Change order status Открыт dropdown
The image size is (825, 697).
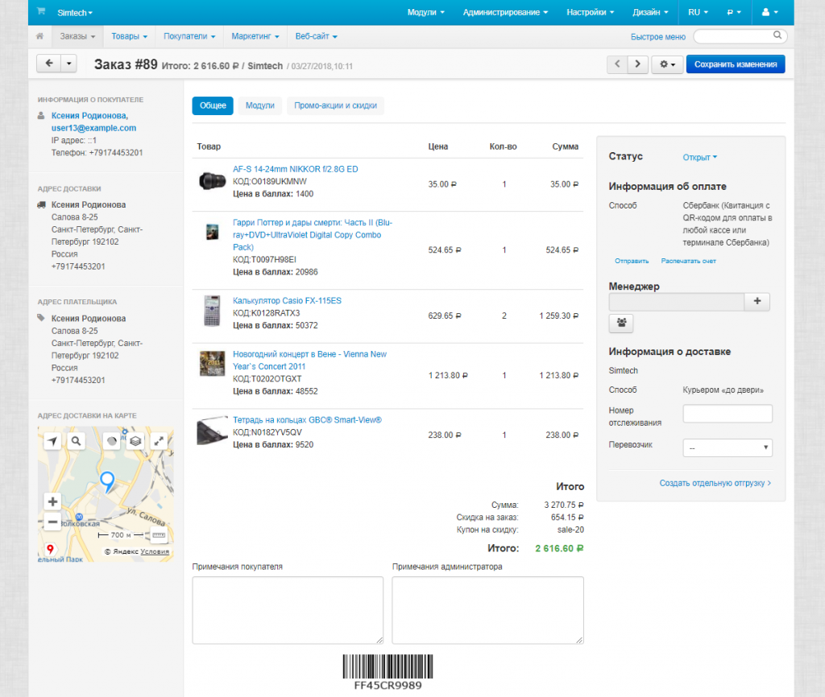[700, 157]
